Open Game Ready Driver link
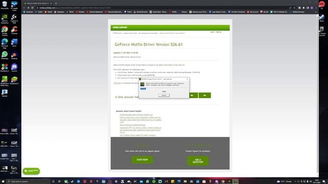 pyautogui.click(x=174, y=65)
